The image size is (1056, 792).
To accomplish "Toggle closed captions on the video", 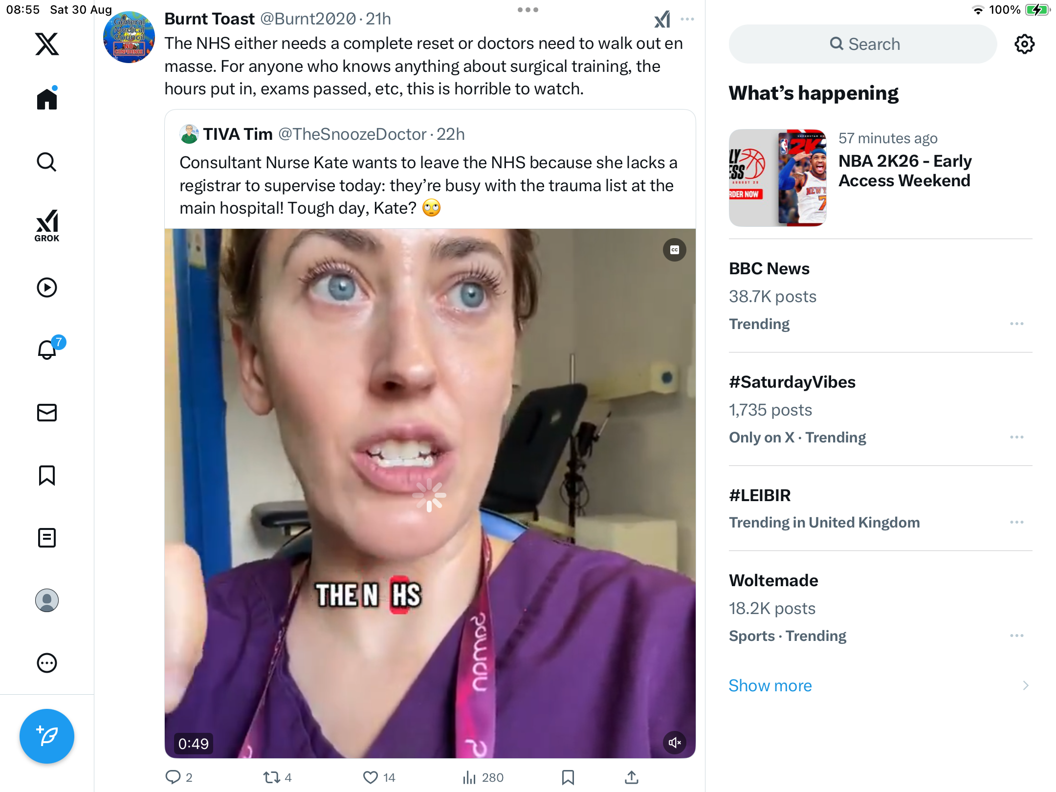I will tap(675, 250).
